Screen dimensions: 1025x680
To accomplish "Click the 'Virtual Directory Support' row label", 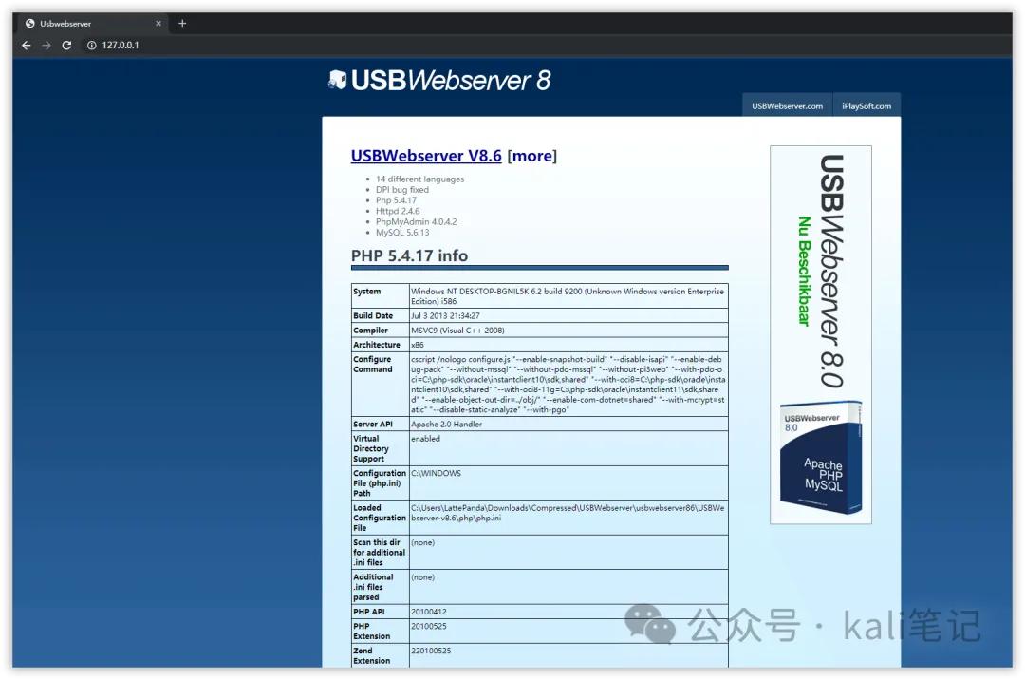I will tap(371, 448).
